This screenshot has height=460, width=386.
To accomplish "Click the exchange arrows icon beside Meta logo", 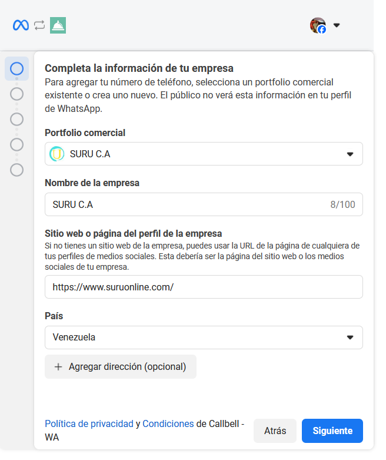I will point(39,25).
